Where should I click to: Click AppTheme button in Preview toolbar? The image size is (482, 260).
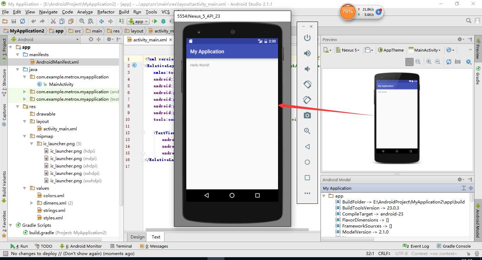tap(391, 50)
